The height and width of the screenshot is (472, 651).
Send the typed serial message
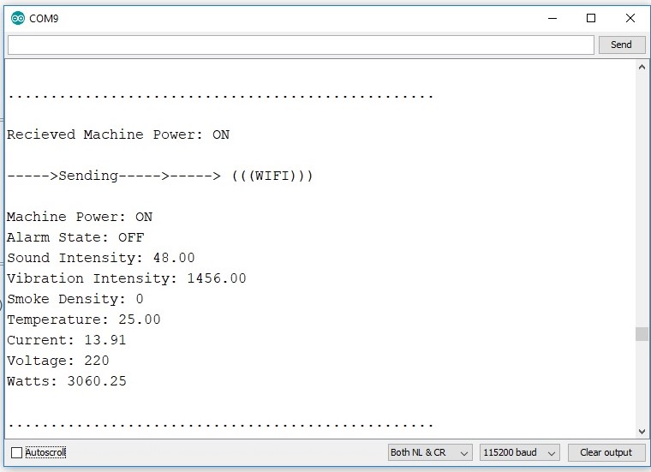click(622, 45)
